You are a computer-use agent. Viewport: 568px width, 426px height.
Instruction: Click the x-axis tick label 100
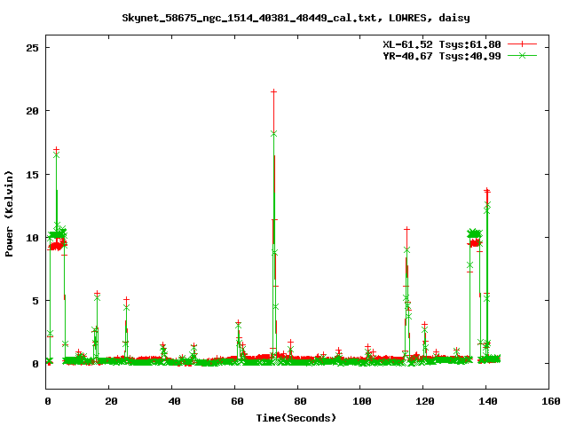tap(362, 401)
